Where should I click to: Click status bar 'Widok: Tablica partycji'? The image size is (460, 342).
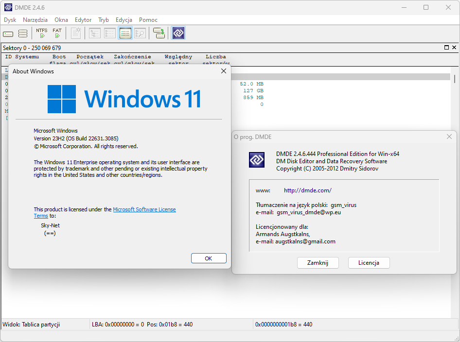coord(31,325)
